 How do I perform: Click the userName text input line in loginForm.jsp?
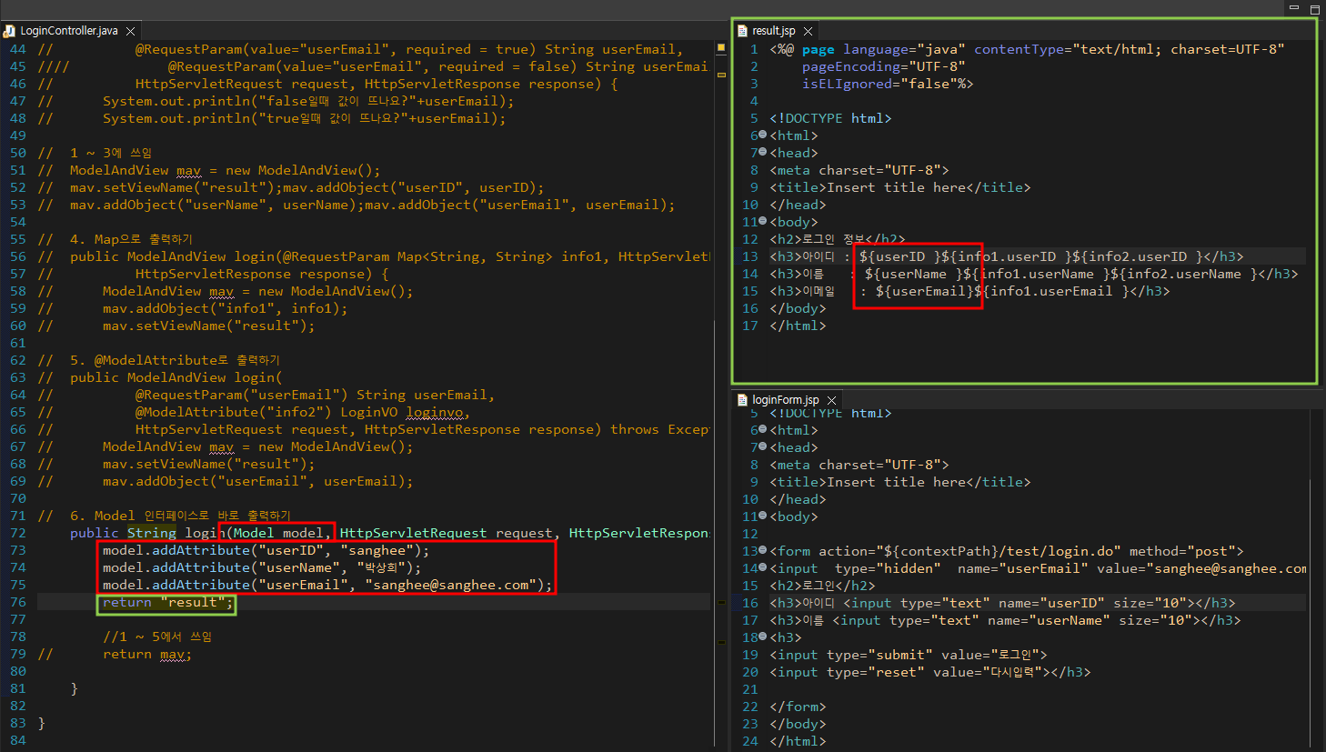click(x=1005, y=619)
